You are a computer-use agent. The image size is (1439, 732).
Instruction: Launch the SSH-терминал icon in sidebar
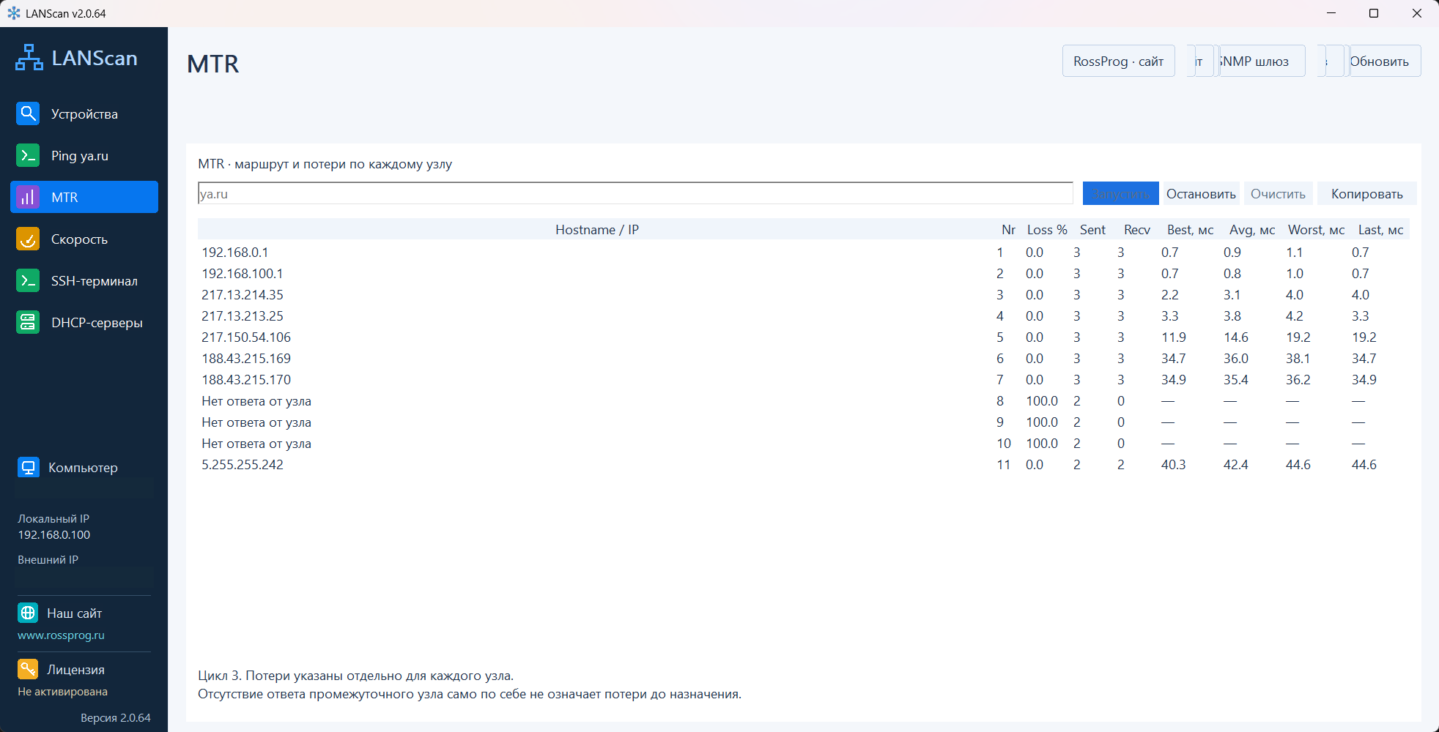[x=28, y=280]
